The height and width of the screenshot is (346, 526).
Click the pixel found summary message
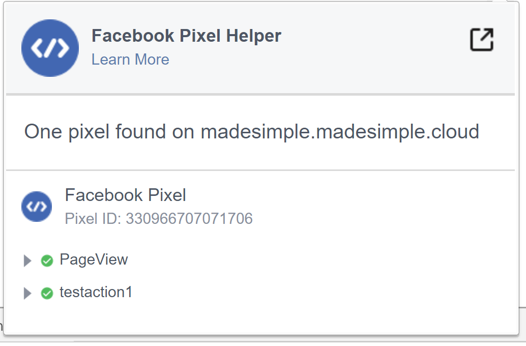(x=251, y=131)
